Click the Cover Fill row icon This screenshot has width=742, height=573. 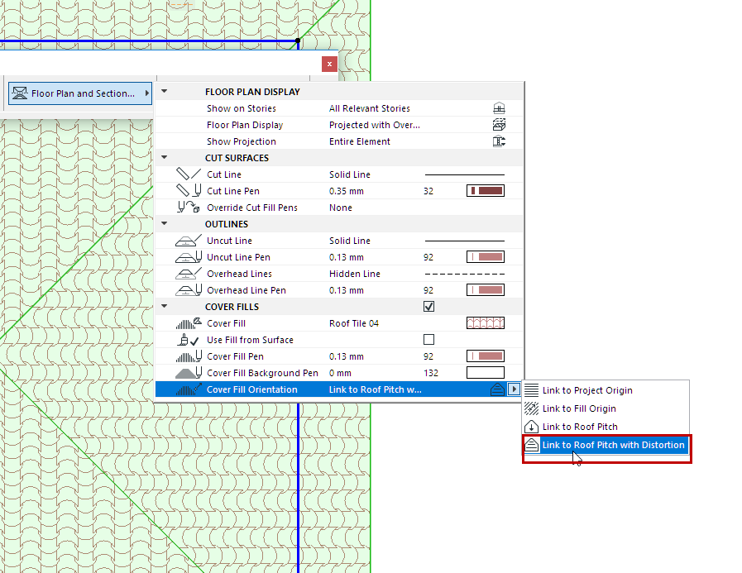(x=189, y=323)
